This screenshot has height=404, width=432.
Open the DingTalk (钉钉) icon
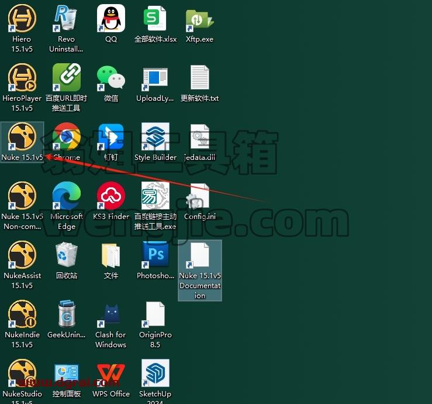pyautogui.click(x=111, y=136)
